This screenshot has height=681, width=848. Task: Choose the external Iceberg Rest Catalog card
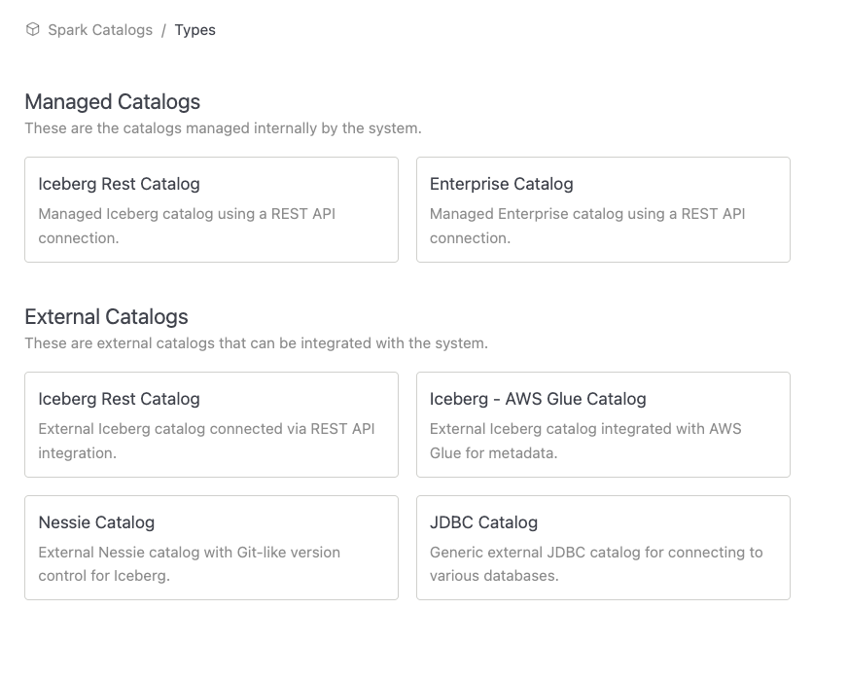[x=211, y=423]
